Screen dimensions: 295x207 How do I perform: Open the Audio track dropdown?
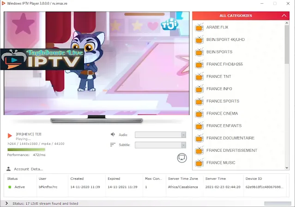(160, 135)
